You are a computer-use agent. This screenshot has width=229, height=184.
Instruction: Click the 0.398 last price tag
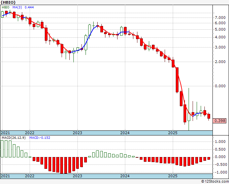(x=220, y=121)
